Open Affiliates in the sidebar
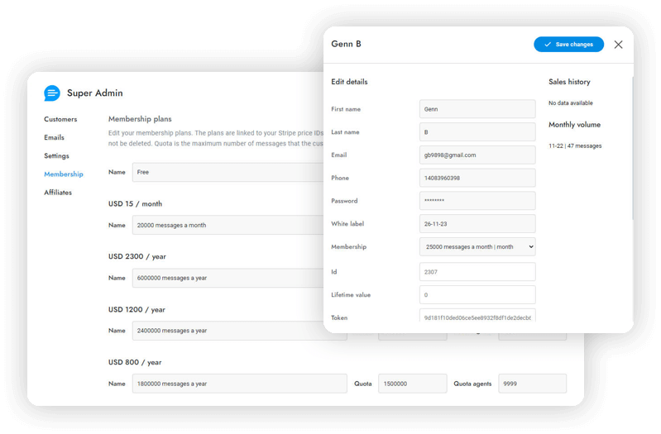Image resolution: width=661 pixels, height=434 pixels. [x=58, y=193]
